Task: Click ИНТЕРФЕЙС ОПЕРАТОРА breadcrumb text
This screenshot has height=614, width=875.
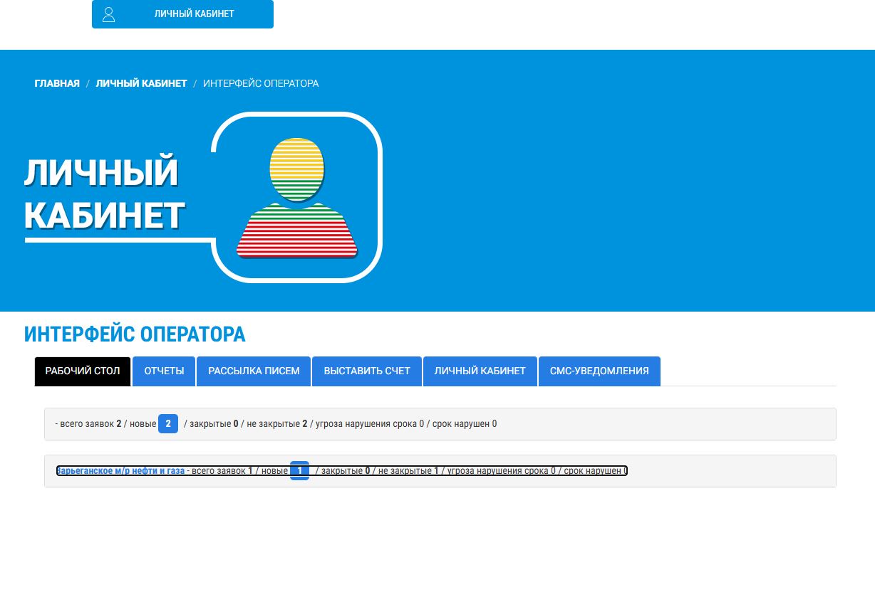Action: pos(261,83)
